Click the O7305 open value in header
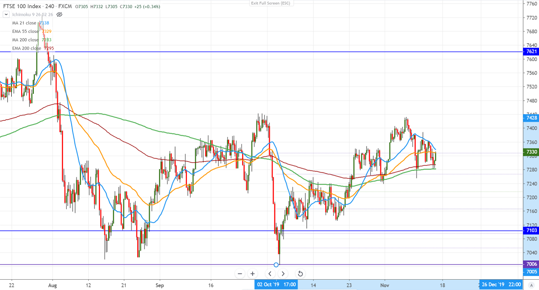The width and height of the screenshot is (539, 290). (x=82, y=7)
